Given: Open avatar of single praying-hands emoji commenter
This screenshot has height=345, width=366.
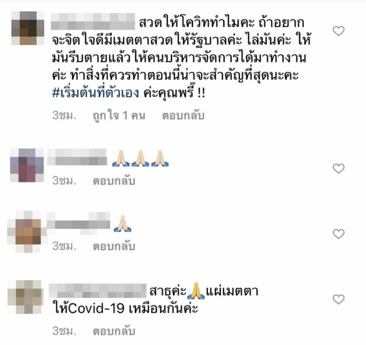Looking at the screenshot, I should click(27, 232).
